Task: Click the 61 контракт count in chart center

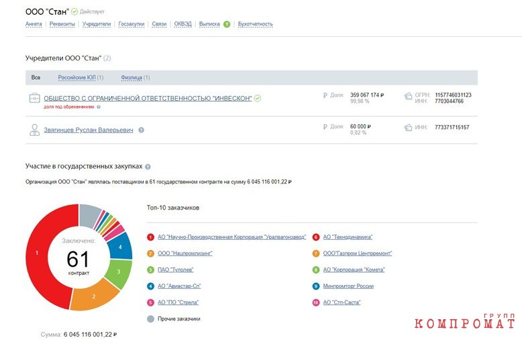Action: 79,262
